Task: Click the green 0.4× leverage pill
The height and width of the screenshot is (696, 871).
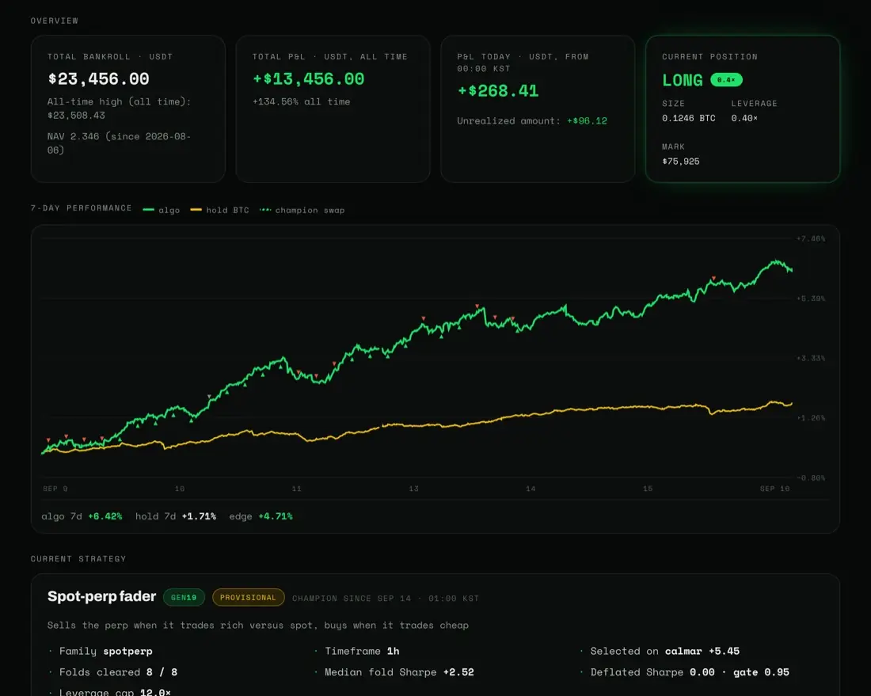Action: click(726, 80)
